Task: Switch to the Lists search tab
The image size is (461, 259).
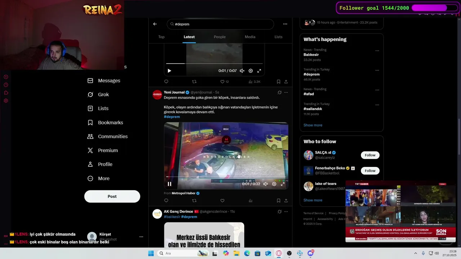Action: click(278, 37)
